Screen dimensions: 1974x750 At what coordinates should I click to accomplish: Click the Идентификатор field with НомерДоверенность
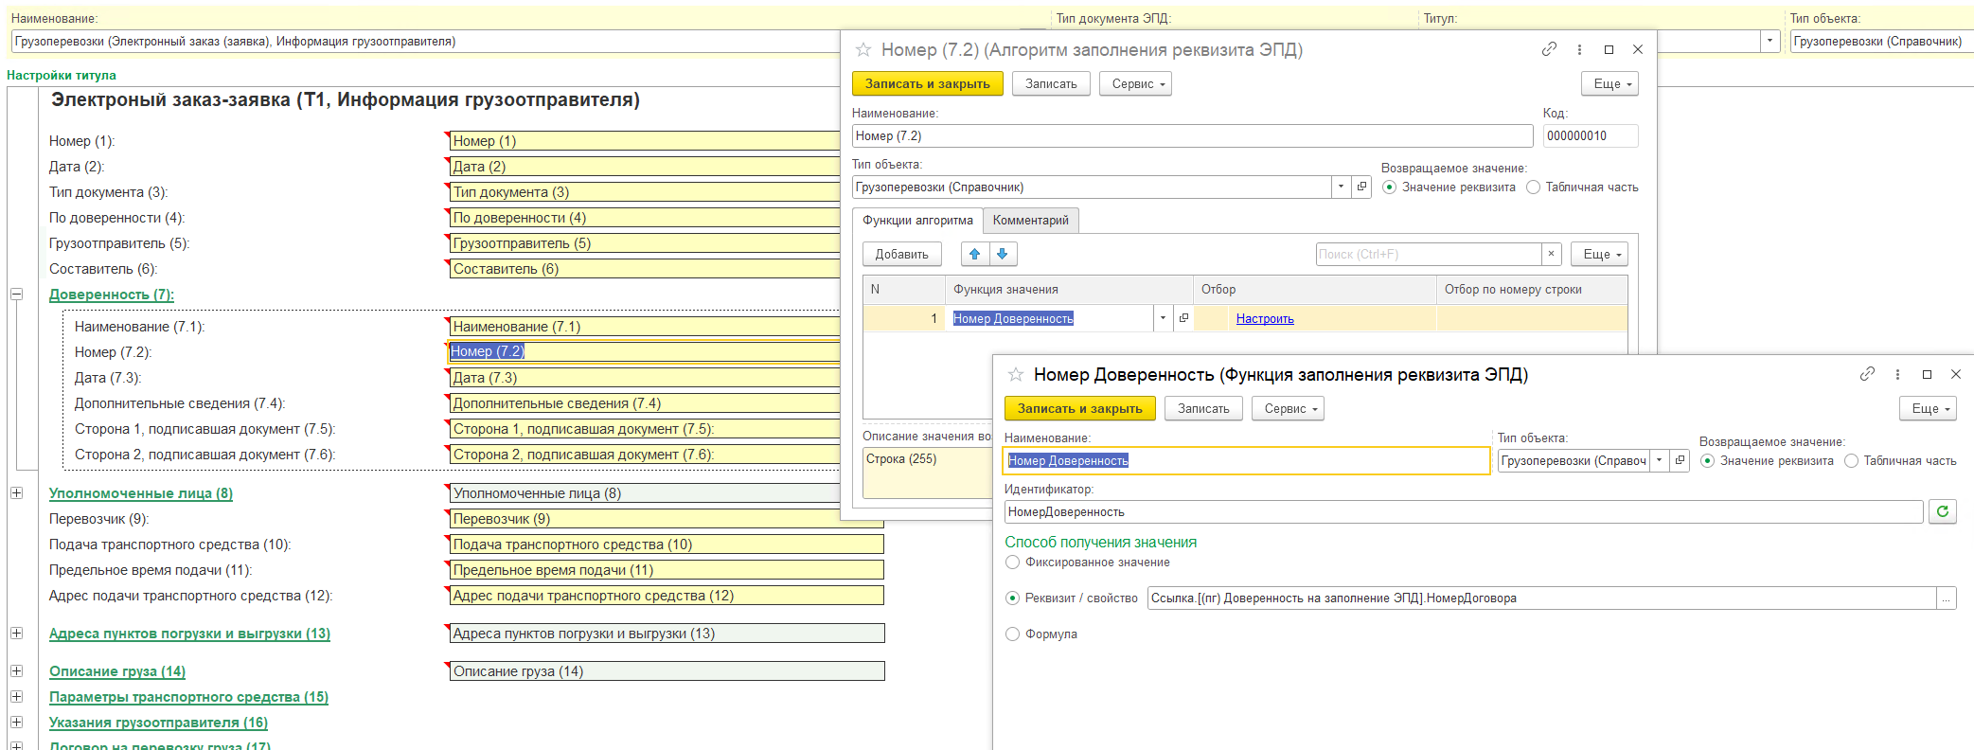pos(1464,511)
